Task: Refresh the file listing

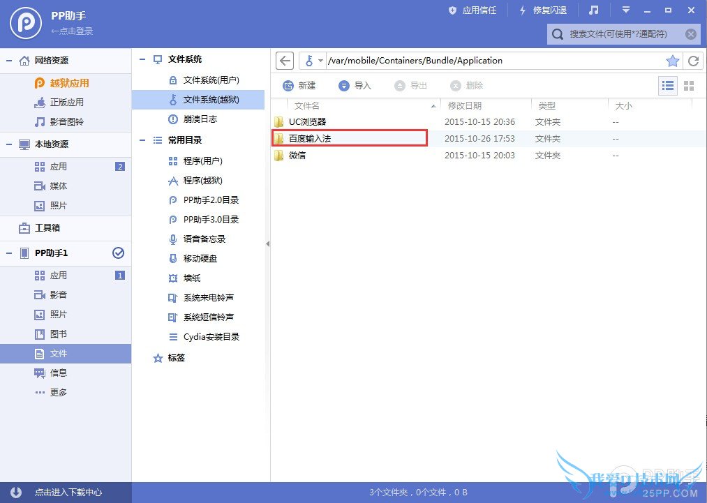Action: point(694,61)
